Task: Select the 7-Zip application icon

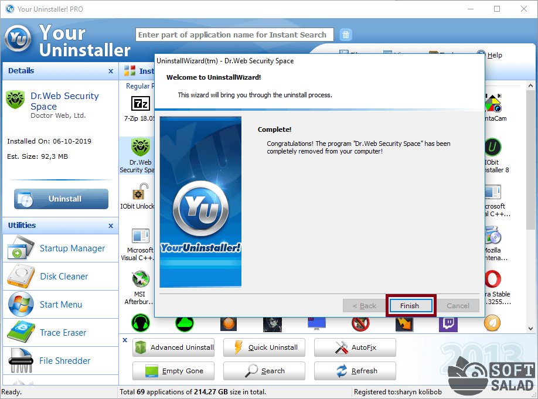Action: click(x=141, y=105)
